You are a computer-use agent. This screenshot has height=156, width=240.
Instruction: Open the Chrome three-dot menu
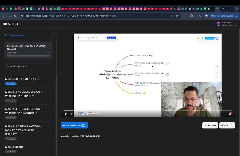click(237, 16)
